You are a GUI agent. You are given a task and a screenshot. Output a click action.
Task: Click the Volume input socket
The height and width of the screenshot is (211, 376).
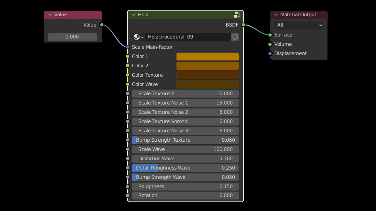click(270, 44)
